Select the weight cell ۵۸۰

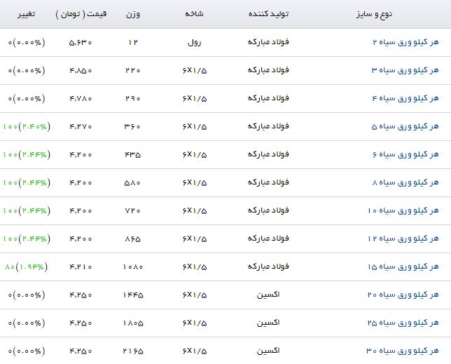point(132,183)
